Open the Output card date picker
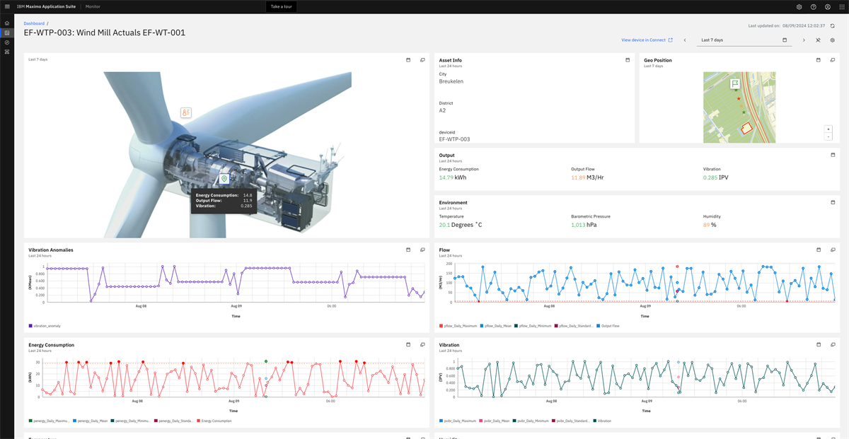The image size is (849, 439). coord(833,155)
